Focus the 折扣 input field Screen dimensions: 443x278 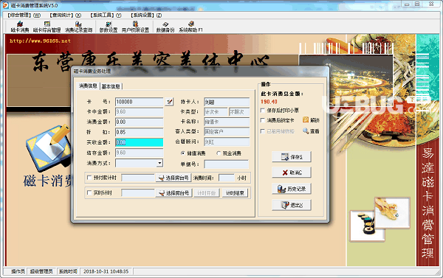click(140, 132)
